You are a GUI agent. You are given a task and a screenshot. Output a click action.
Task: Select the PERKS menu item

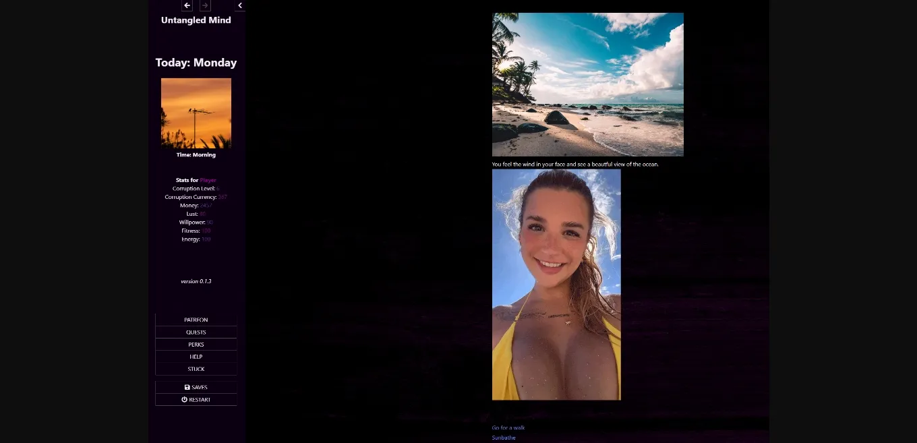tap(196, 345)
